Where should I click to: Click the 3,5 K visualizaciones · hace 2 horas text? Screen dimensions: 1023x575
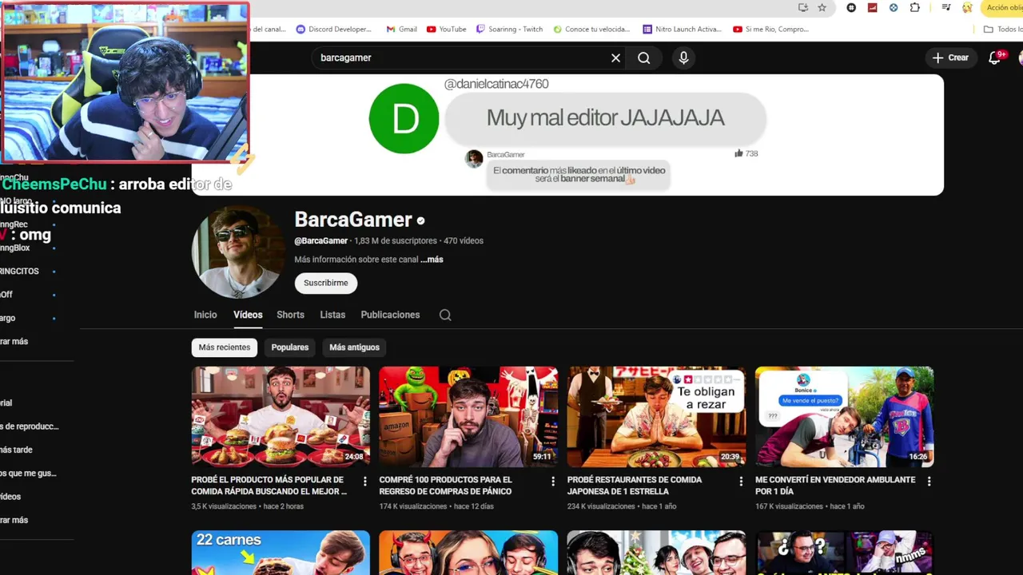click(248, 506)
